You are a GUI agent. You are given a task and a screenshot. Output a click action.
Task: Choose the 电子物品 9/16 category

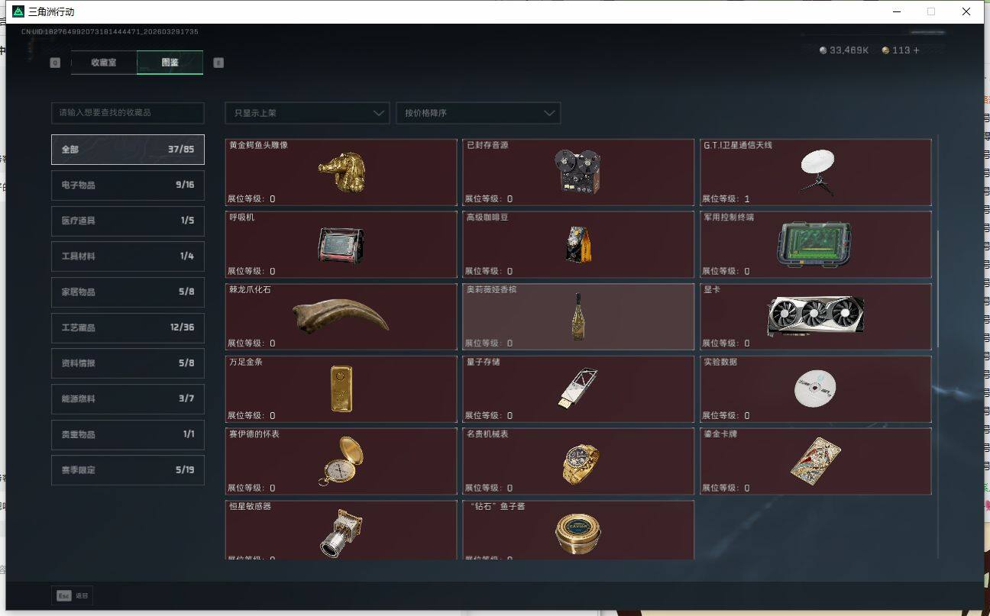coord(128,185)
